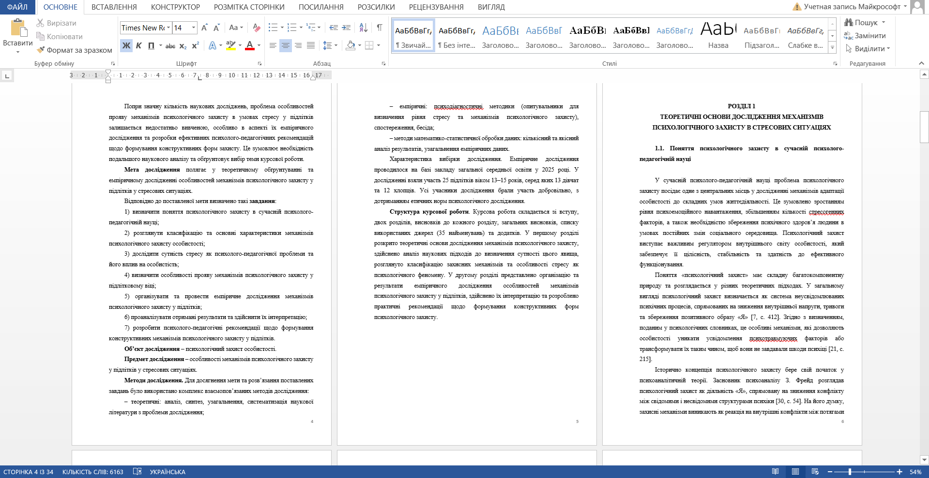
Task: Click the УКРАЇНСЬКА language indicator
Action: (x=168, y=472)
